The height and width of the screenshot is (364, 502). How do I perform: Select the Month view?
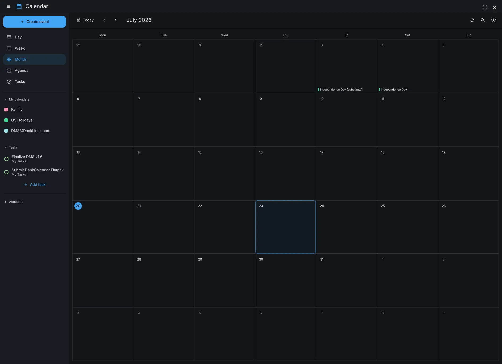(35, 59)
